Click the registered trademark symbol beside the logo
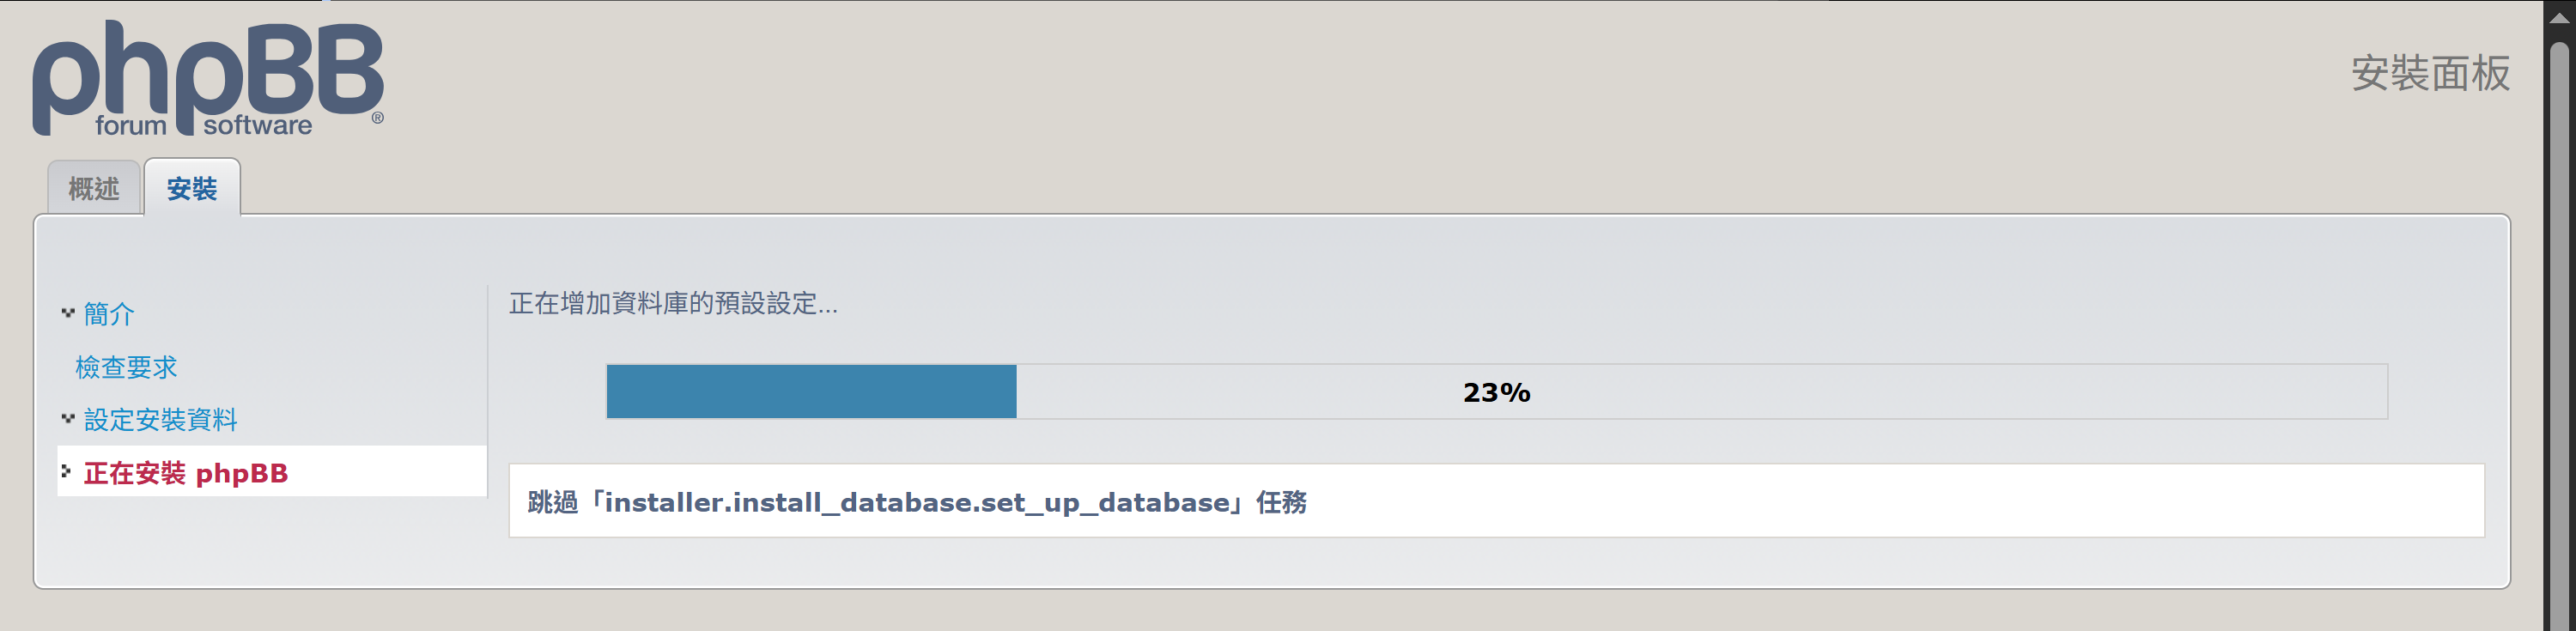Screen dimensions: 2576x631 click(x=377, y=118)
